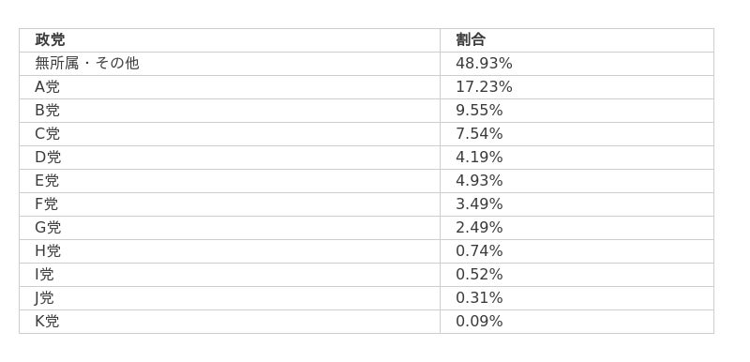Select the B党 cell
The width and height of the screenshot is (750, 362).
48,111
